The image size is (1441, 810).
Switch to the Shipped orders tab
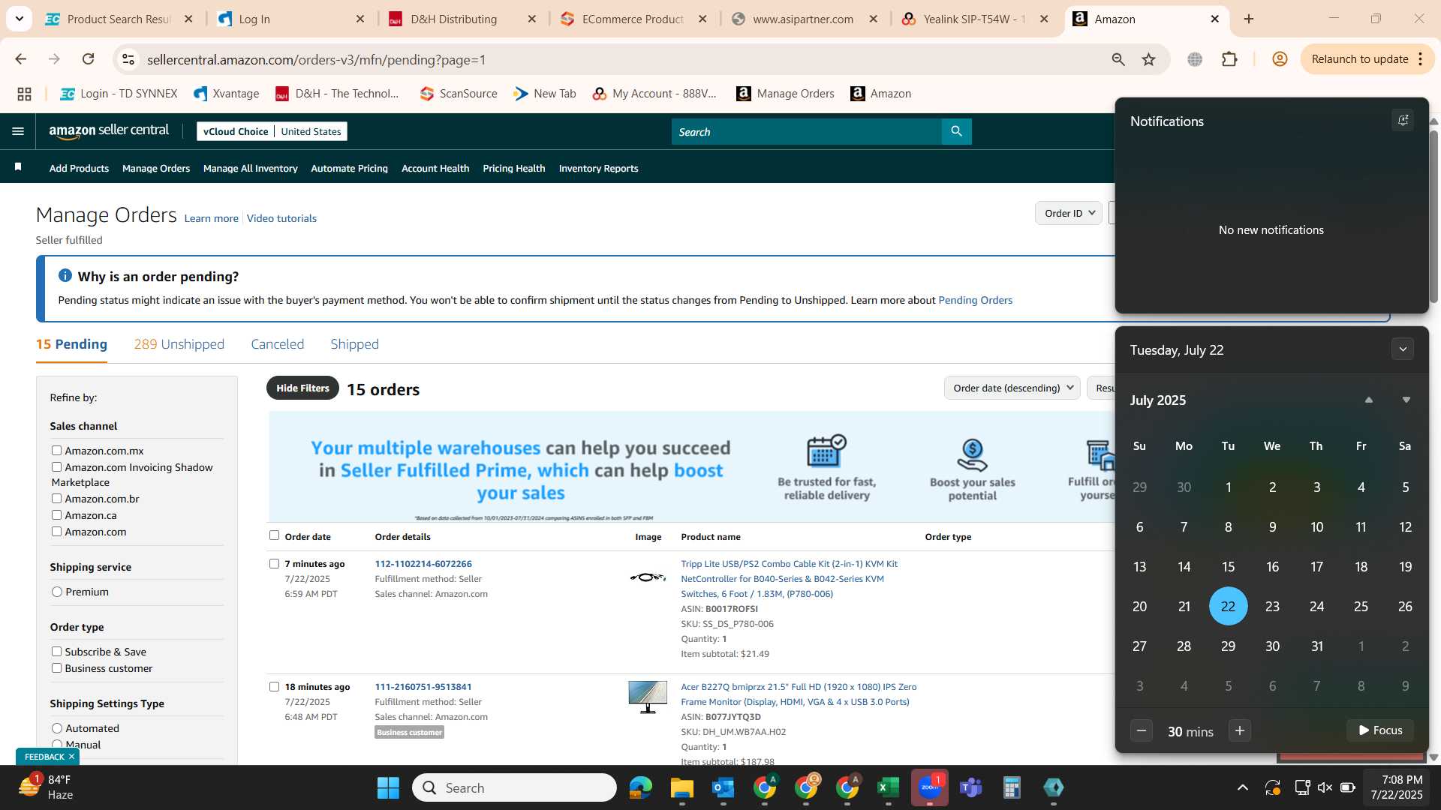tap(354, 344)
